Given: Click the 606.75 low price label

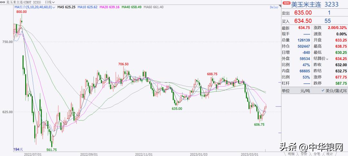Looking at the screenshot, I should 259,125.
